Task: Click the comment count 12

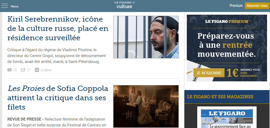Action: [x=15, y=70]
